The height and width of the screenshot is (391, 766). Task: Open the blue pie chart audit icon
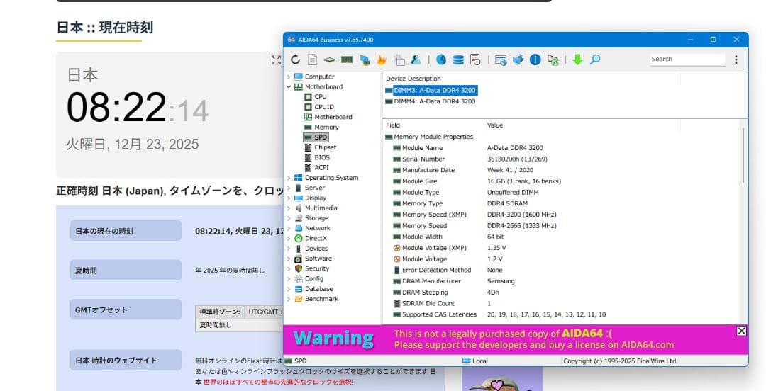[x=441, y=59]
